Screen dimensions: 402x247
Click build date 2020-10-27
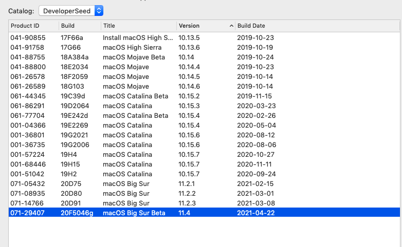click(255, 154)
